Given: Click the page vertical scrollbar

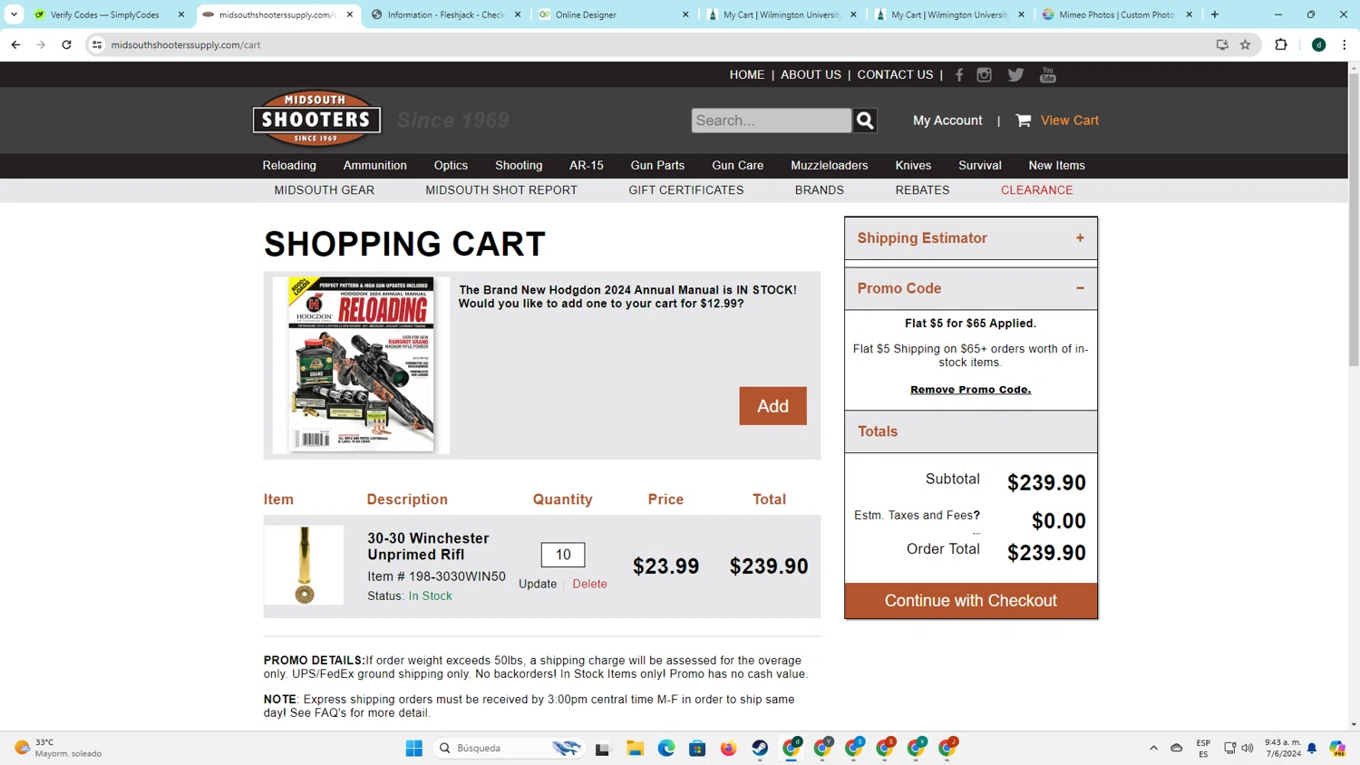Looking at the screenshot, I should pyautogui.click(x=1354, y=220).
